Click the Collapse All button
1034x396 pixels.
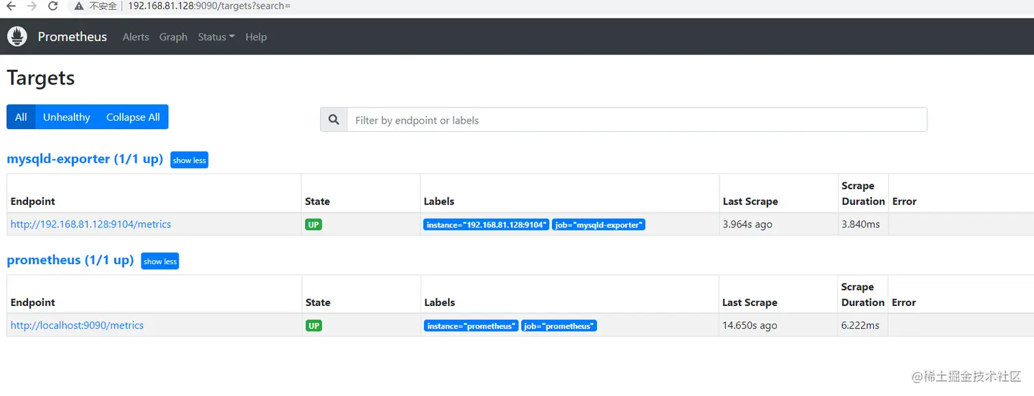click(x=133, y=117)
